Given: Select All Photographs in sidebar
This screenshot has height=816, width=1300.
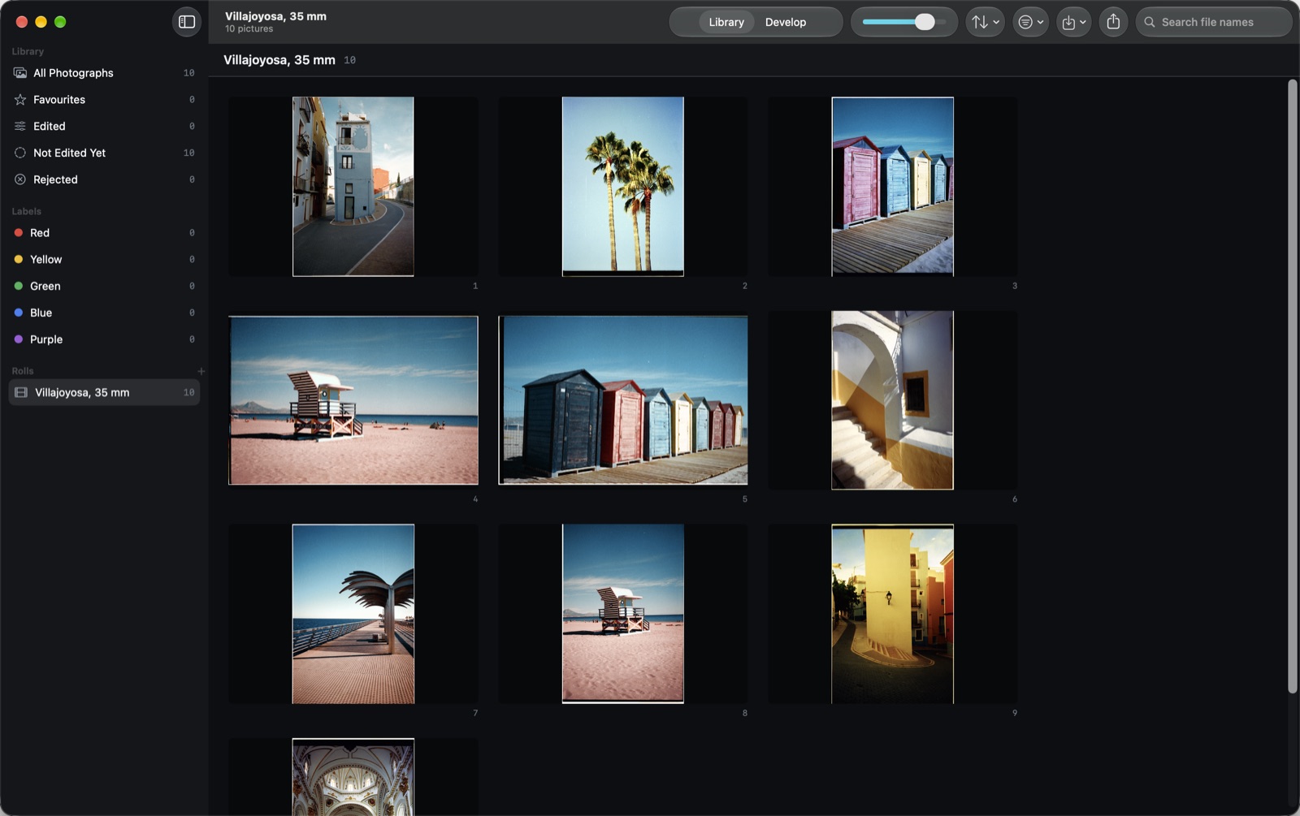Looking at the screenshot, I should click(104, 73).
